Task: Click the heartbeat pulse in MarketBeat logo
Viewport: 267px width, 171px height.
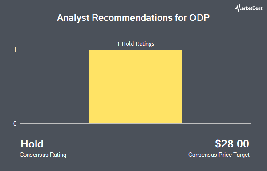Action: (x=238, y=8)
